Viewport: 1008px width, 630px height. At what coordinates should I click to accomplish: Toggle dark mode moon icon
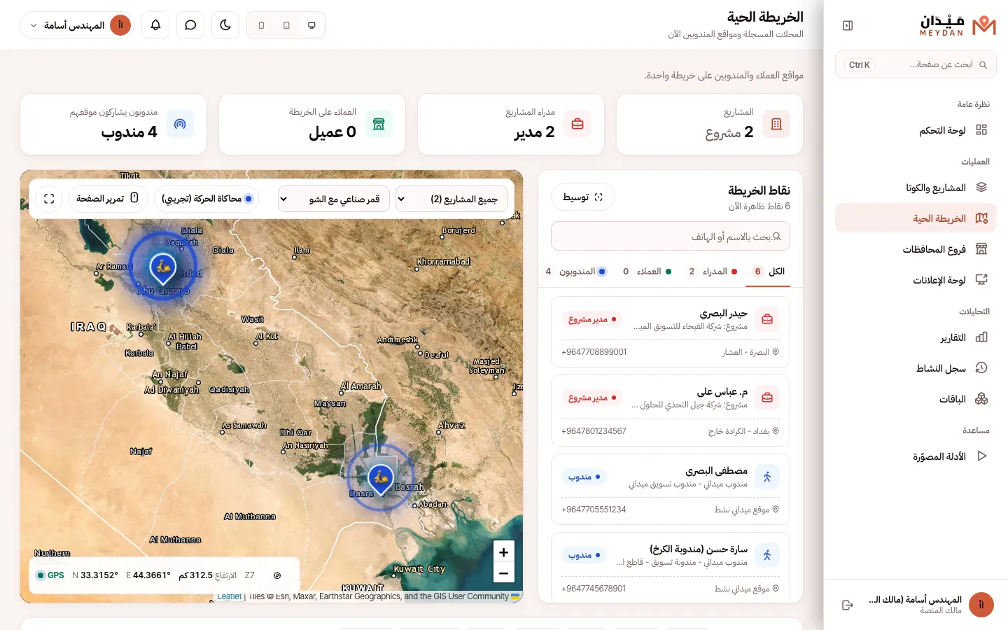[x=225, y=25]
